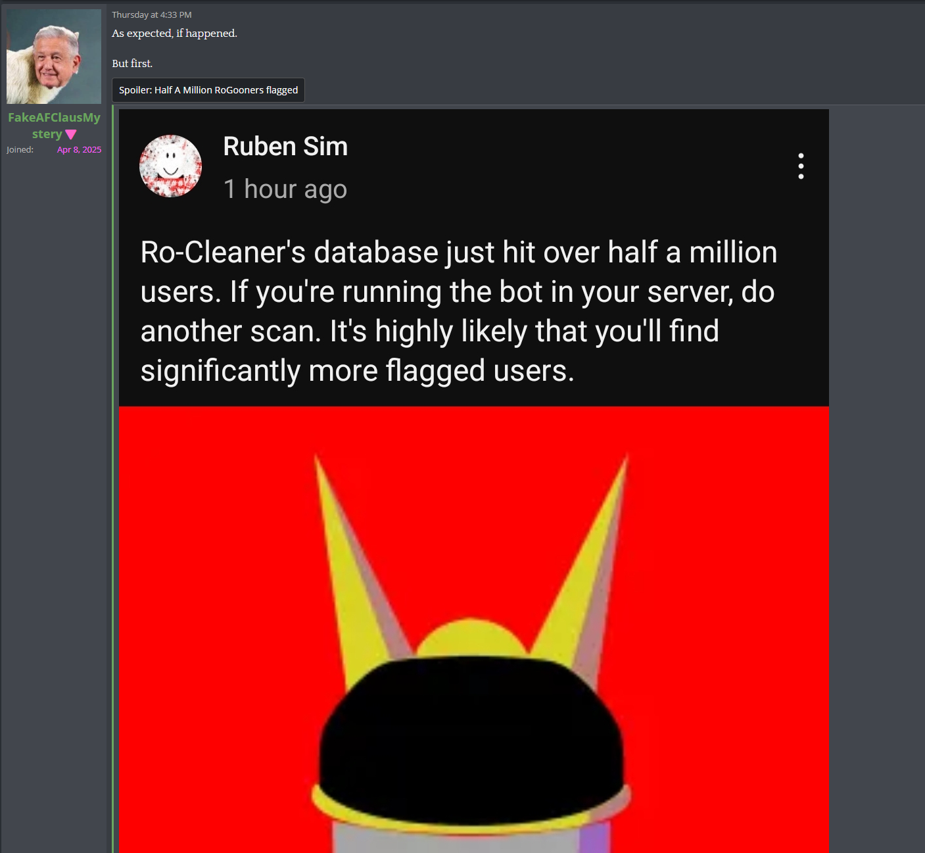Click the Ruben Sim channel name

pos(285,146)
